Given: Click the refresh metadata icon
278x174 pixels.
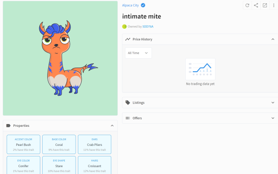Looking at the screenshot, I should (x=247, y=5).
